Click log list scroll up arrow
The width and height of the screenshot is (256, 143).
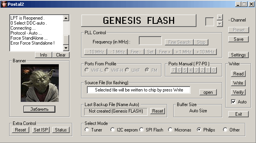tap(66, 18)
